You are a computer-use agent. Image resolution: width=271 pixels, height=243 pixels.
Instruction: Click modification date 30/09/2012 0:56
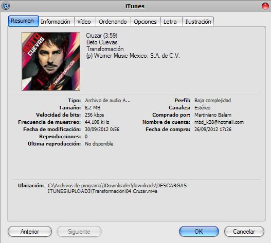coord(102,129)
